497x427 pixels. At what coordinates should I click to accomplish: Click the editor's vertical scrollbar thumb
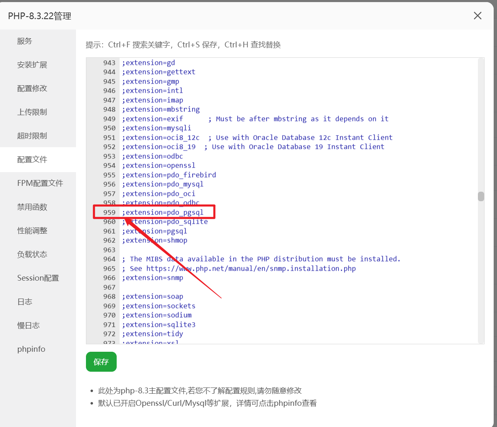pyautogui.click(x=481, y=196)
